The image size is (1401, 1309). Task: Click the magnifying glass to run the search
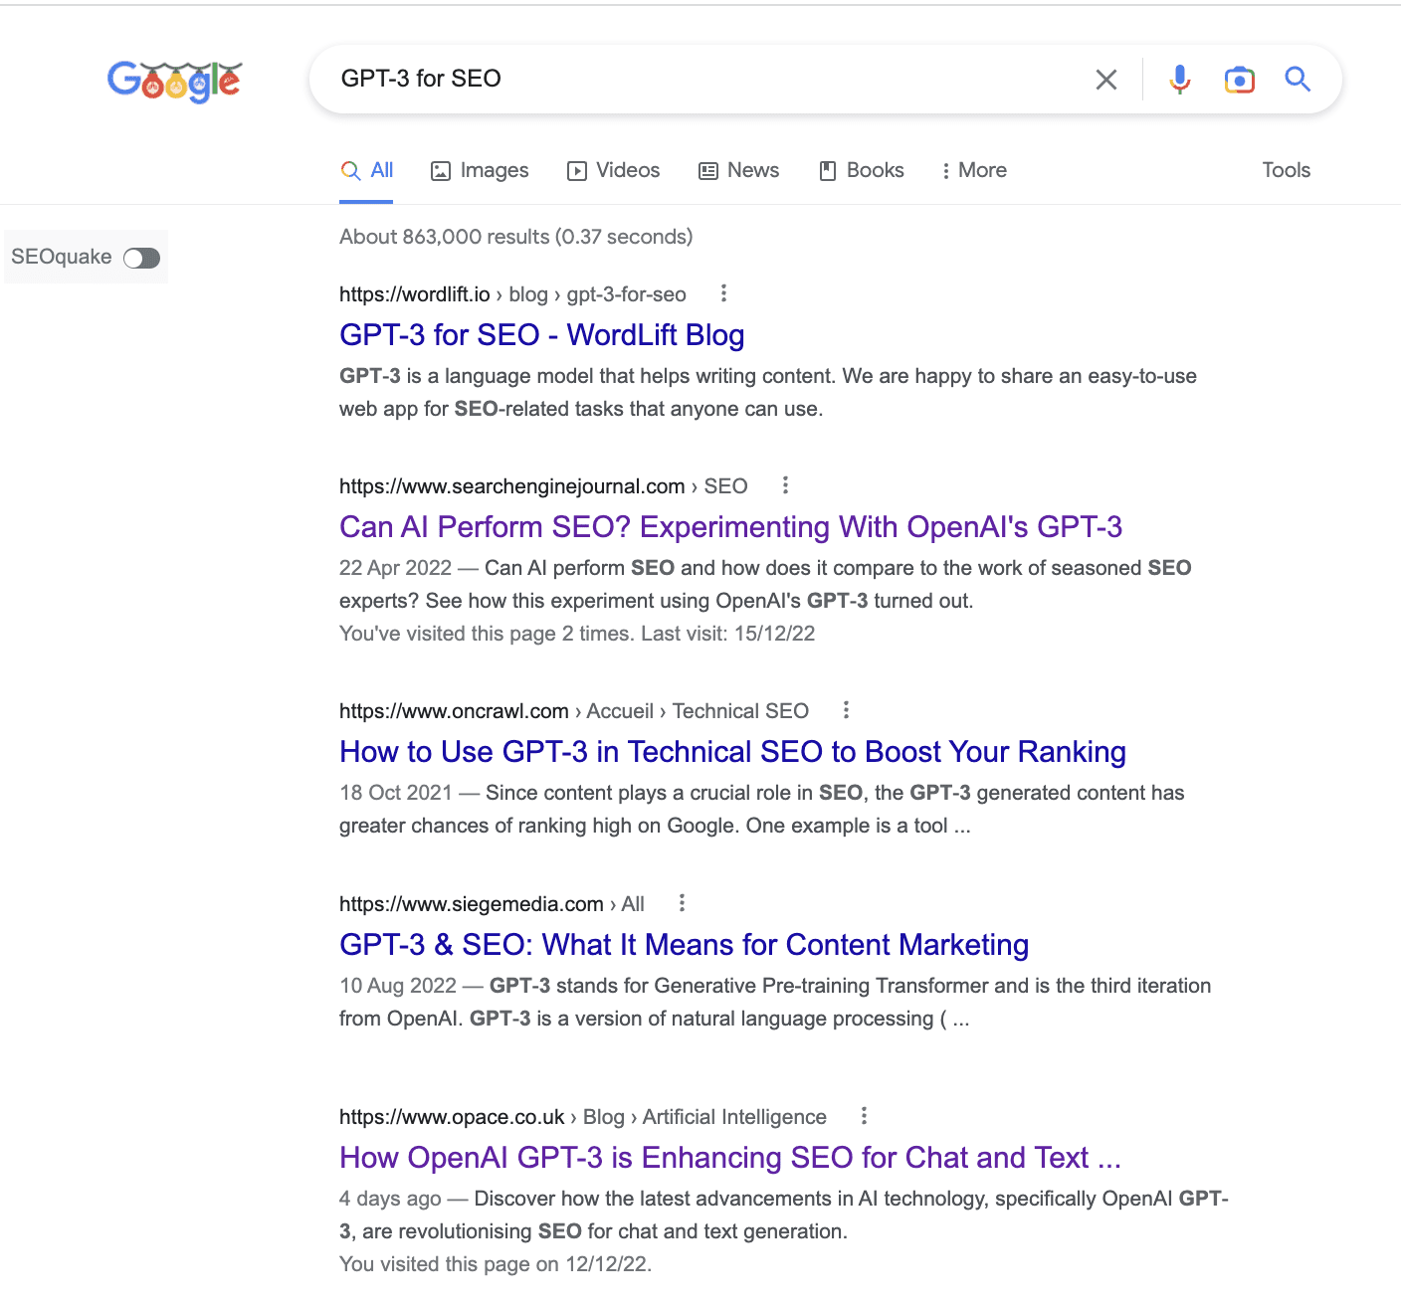click(x=1297, y=79)
